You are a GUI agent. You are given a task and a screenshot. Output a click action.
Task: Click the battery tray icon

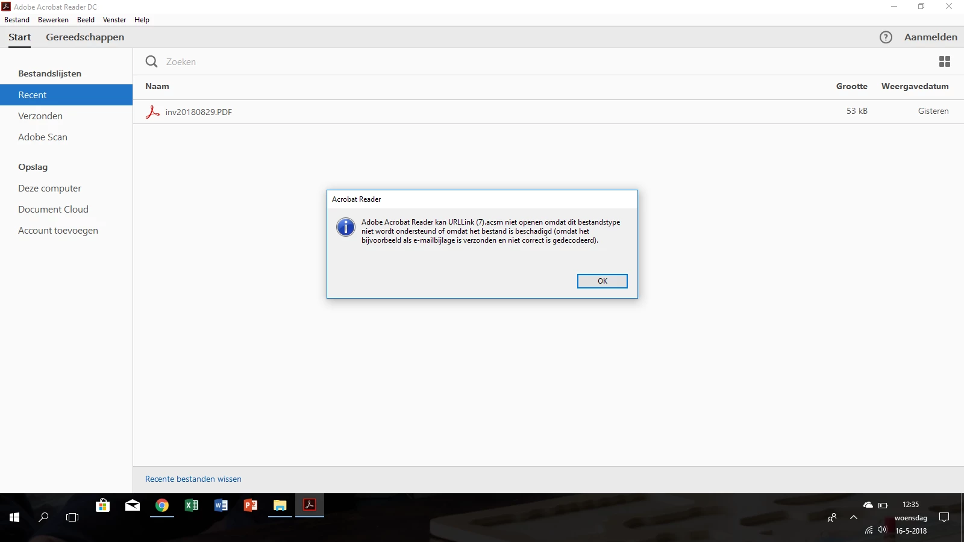883,505
